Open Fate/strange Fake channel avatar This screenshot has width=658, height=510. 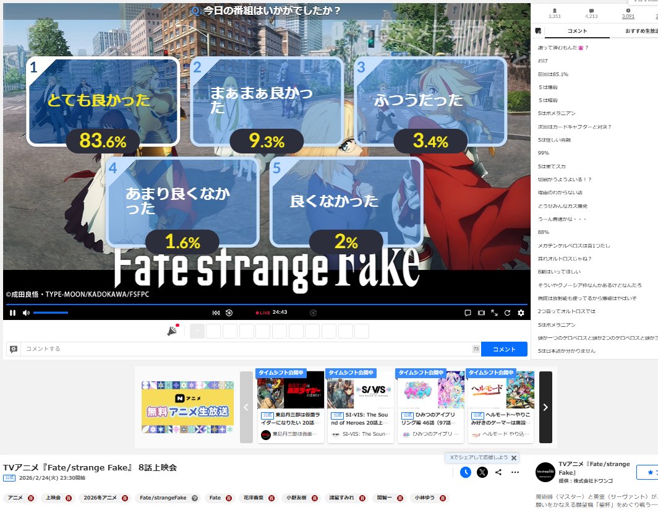pyautogui.click(x=545, y=472)
